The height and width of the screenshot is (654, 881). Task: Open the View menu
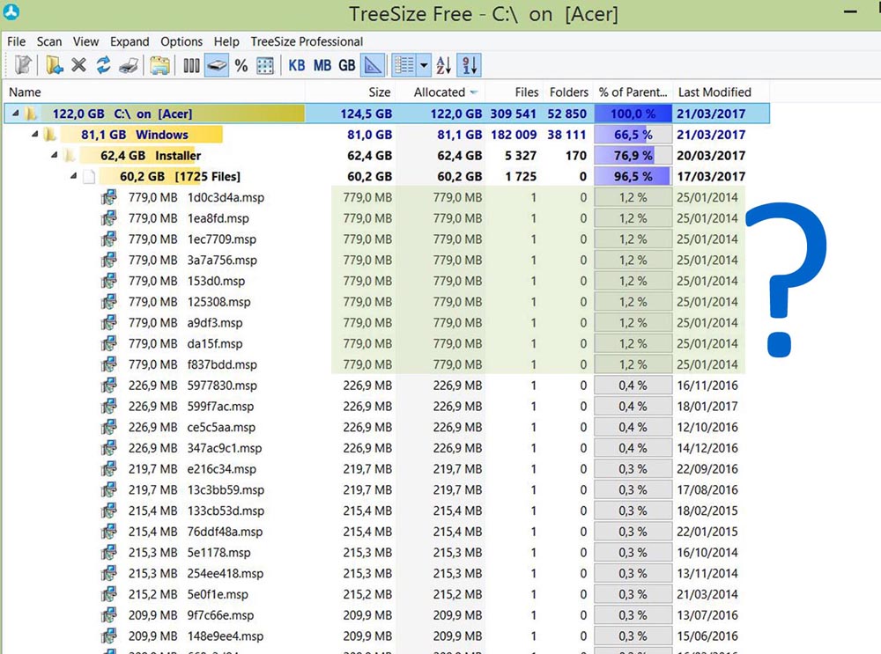coord(86,41)
